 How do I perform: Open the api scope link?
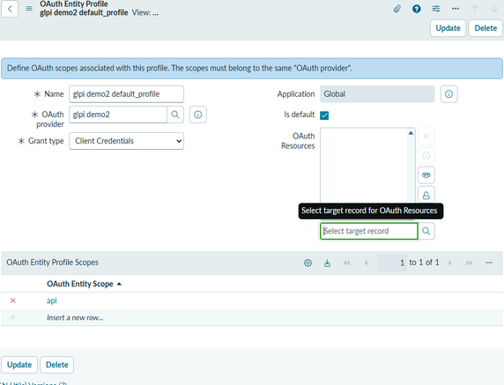click(x=52, y=300)
